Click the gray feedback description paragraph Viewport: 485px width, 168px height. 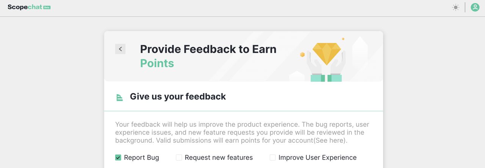click(x=242, y=133)
